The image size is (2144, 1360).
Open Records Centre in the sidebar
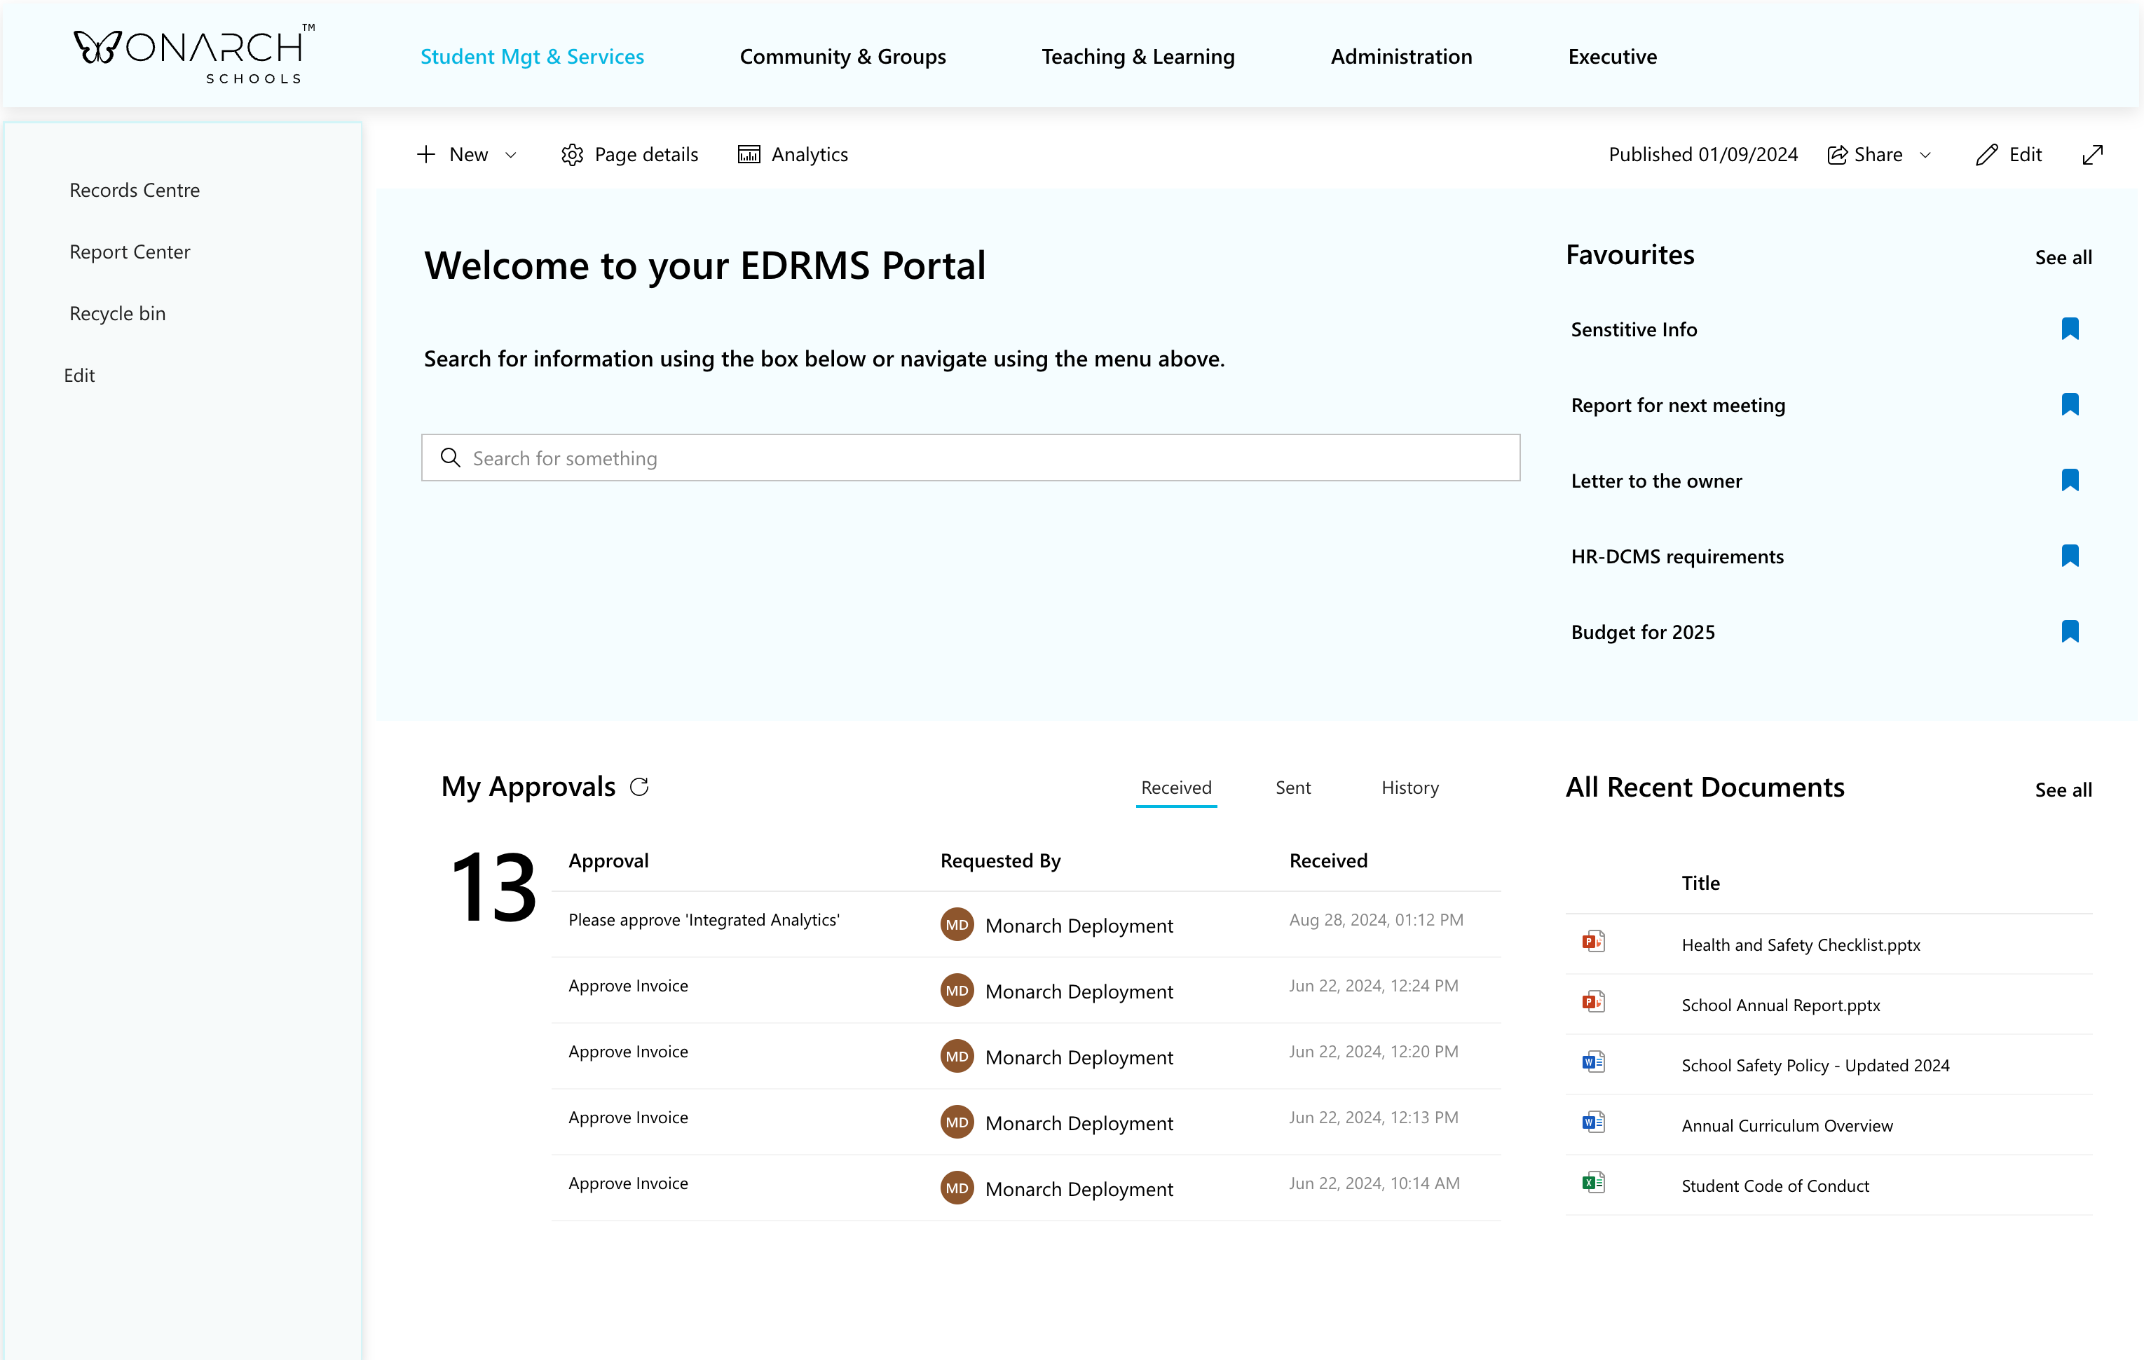pos(135,191)
